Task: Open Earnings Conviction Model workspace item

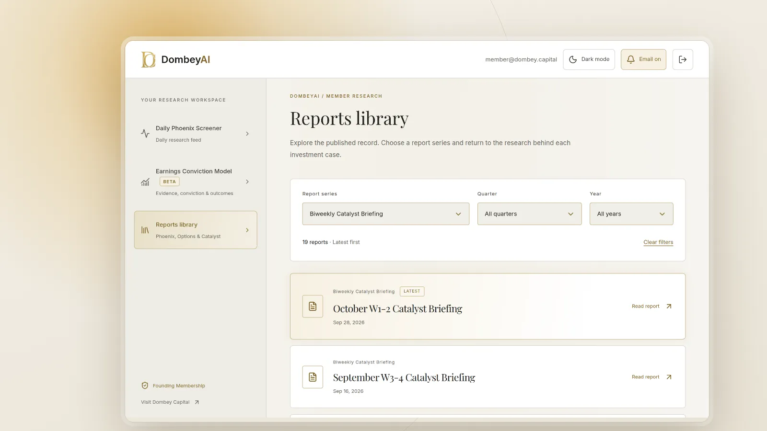Action: tap(196, 182)
